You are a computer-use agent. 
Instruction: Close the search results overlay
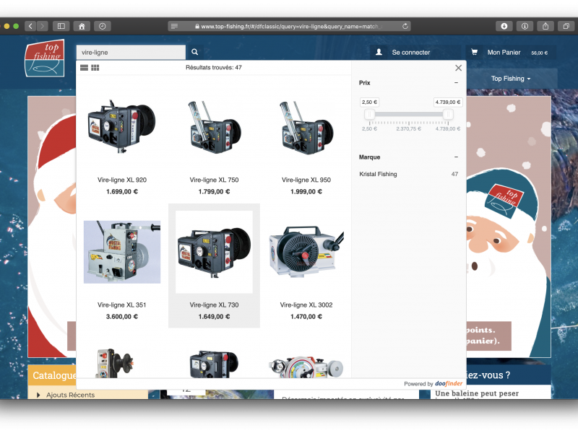coord(458,68)
